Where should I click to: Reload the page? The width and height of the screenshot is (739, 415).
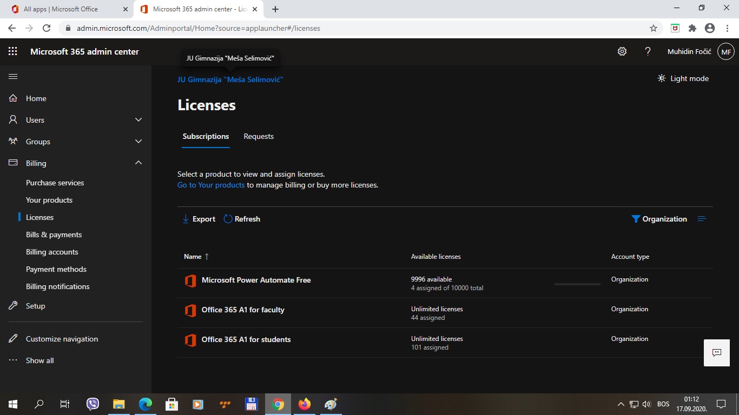click(47, 28)
